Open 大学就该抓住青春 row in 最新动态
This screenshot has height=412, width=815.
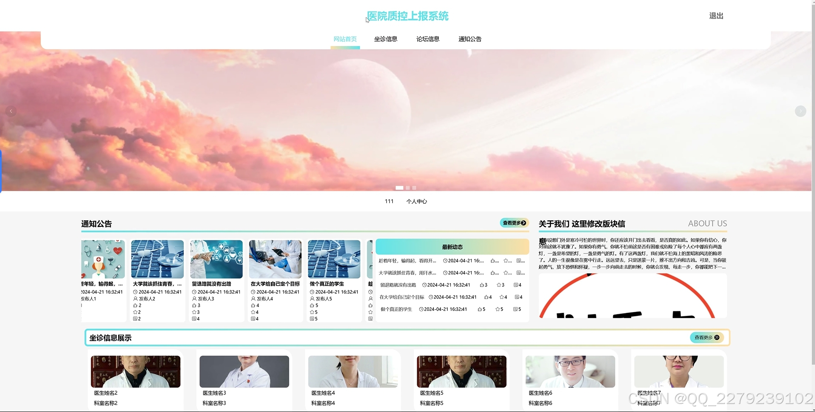pyautogui.click(x=452, y=273)
